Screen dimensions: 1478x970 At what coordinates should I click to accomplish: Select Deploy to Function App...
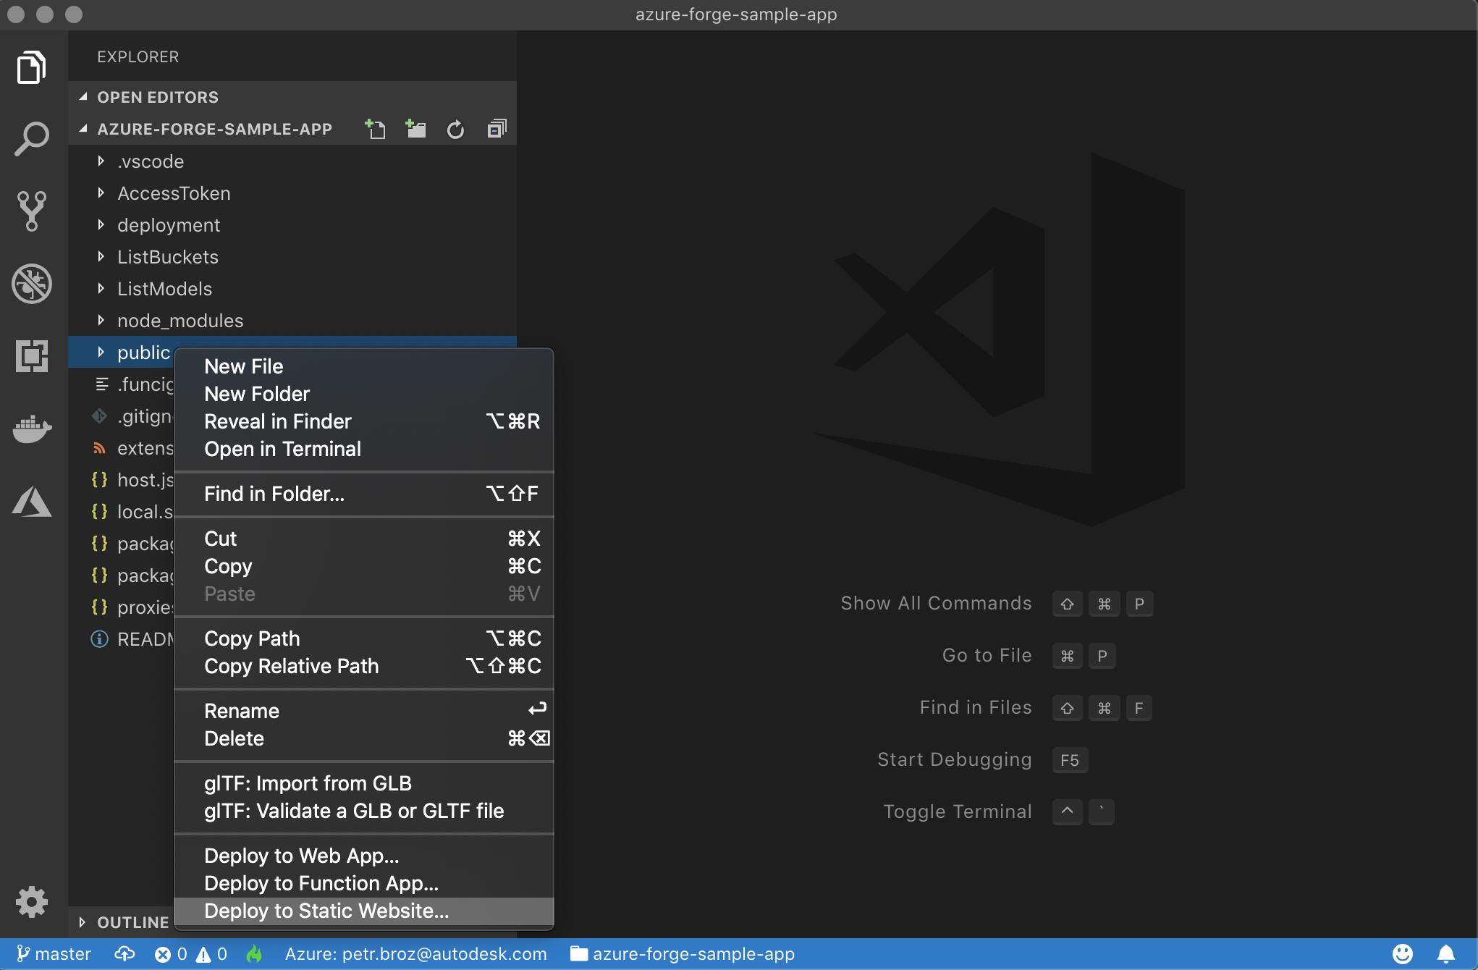[x=364, y=883]
